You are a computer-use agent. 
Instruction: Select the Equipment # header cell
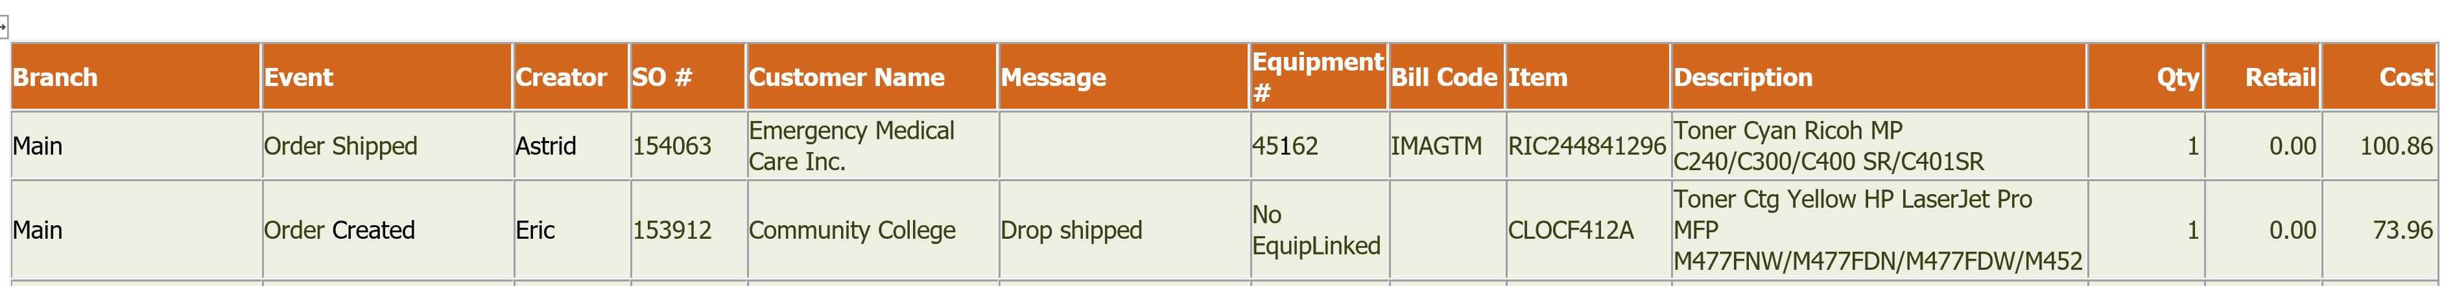pos(1319,77)
